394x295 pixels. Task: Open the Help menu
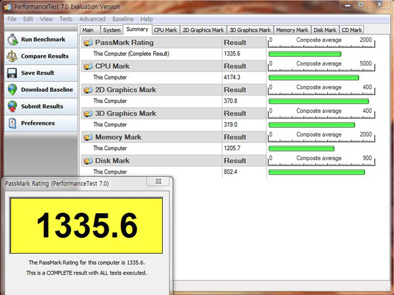click(x=146, y=19)
